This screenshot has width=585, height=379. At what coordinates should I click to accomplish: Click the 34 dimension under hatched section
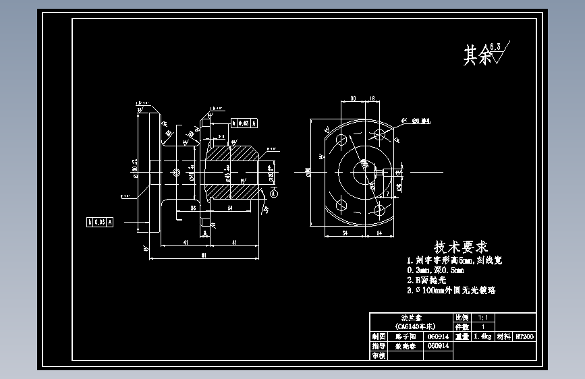[x=230, y=208]
